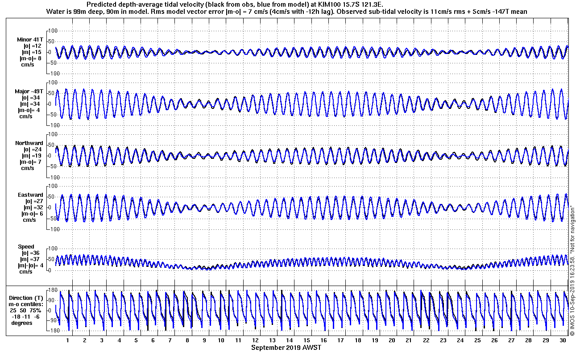Click the 'Speed' panel label
The height and width of the screenshot is (357, 580).
(x=26, y=247)
